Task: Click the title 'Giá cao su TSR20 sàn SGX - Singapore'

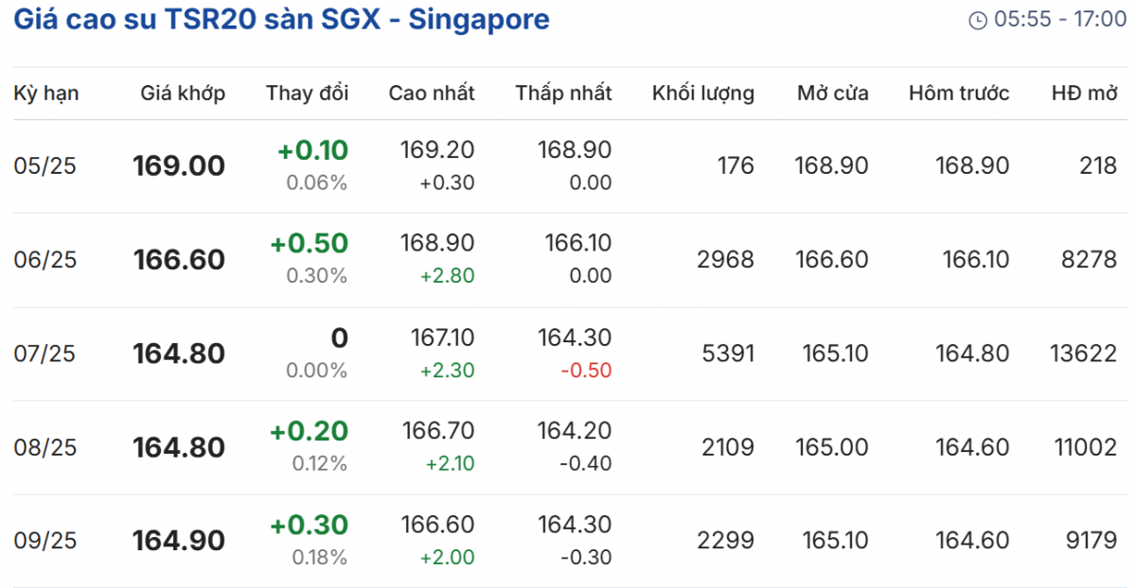Action: click(281, 19)
